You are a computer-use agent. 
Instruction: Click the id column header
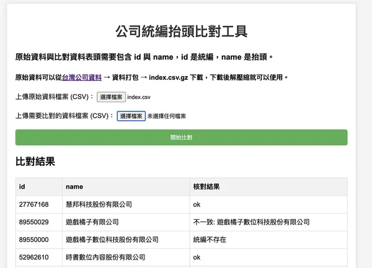[x=22, y=186]
